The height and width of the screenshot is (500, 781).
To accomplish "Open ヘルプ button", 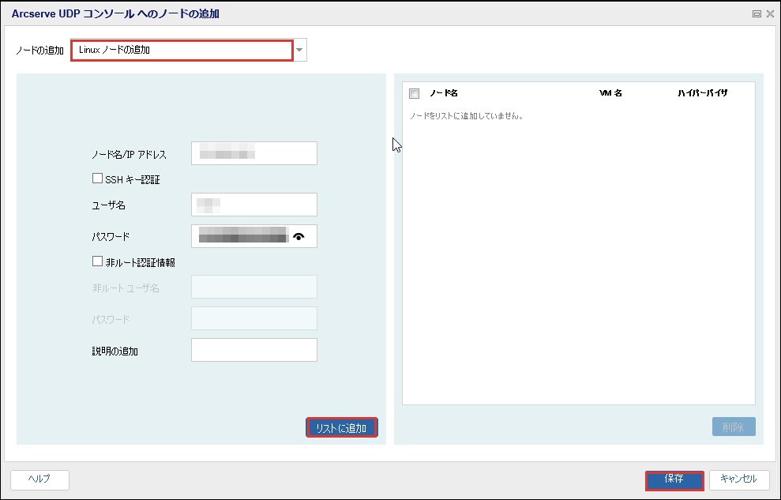I will [x=39, y=479].
